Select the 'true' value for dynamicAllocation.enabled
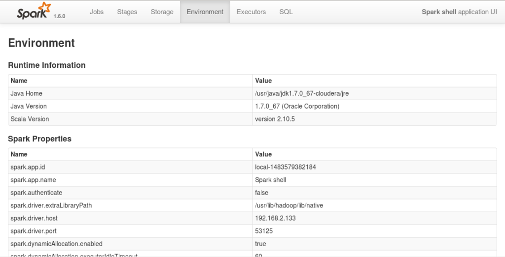 pos(260,244)
